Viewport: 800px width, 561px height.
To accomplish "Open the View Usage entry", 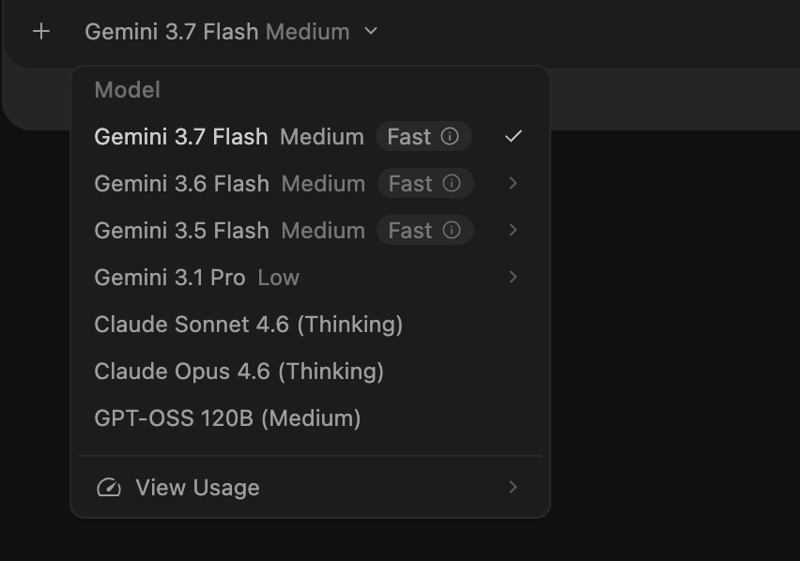I will (x=310, y=487).
